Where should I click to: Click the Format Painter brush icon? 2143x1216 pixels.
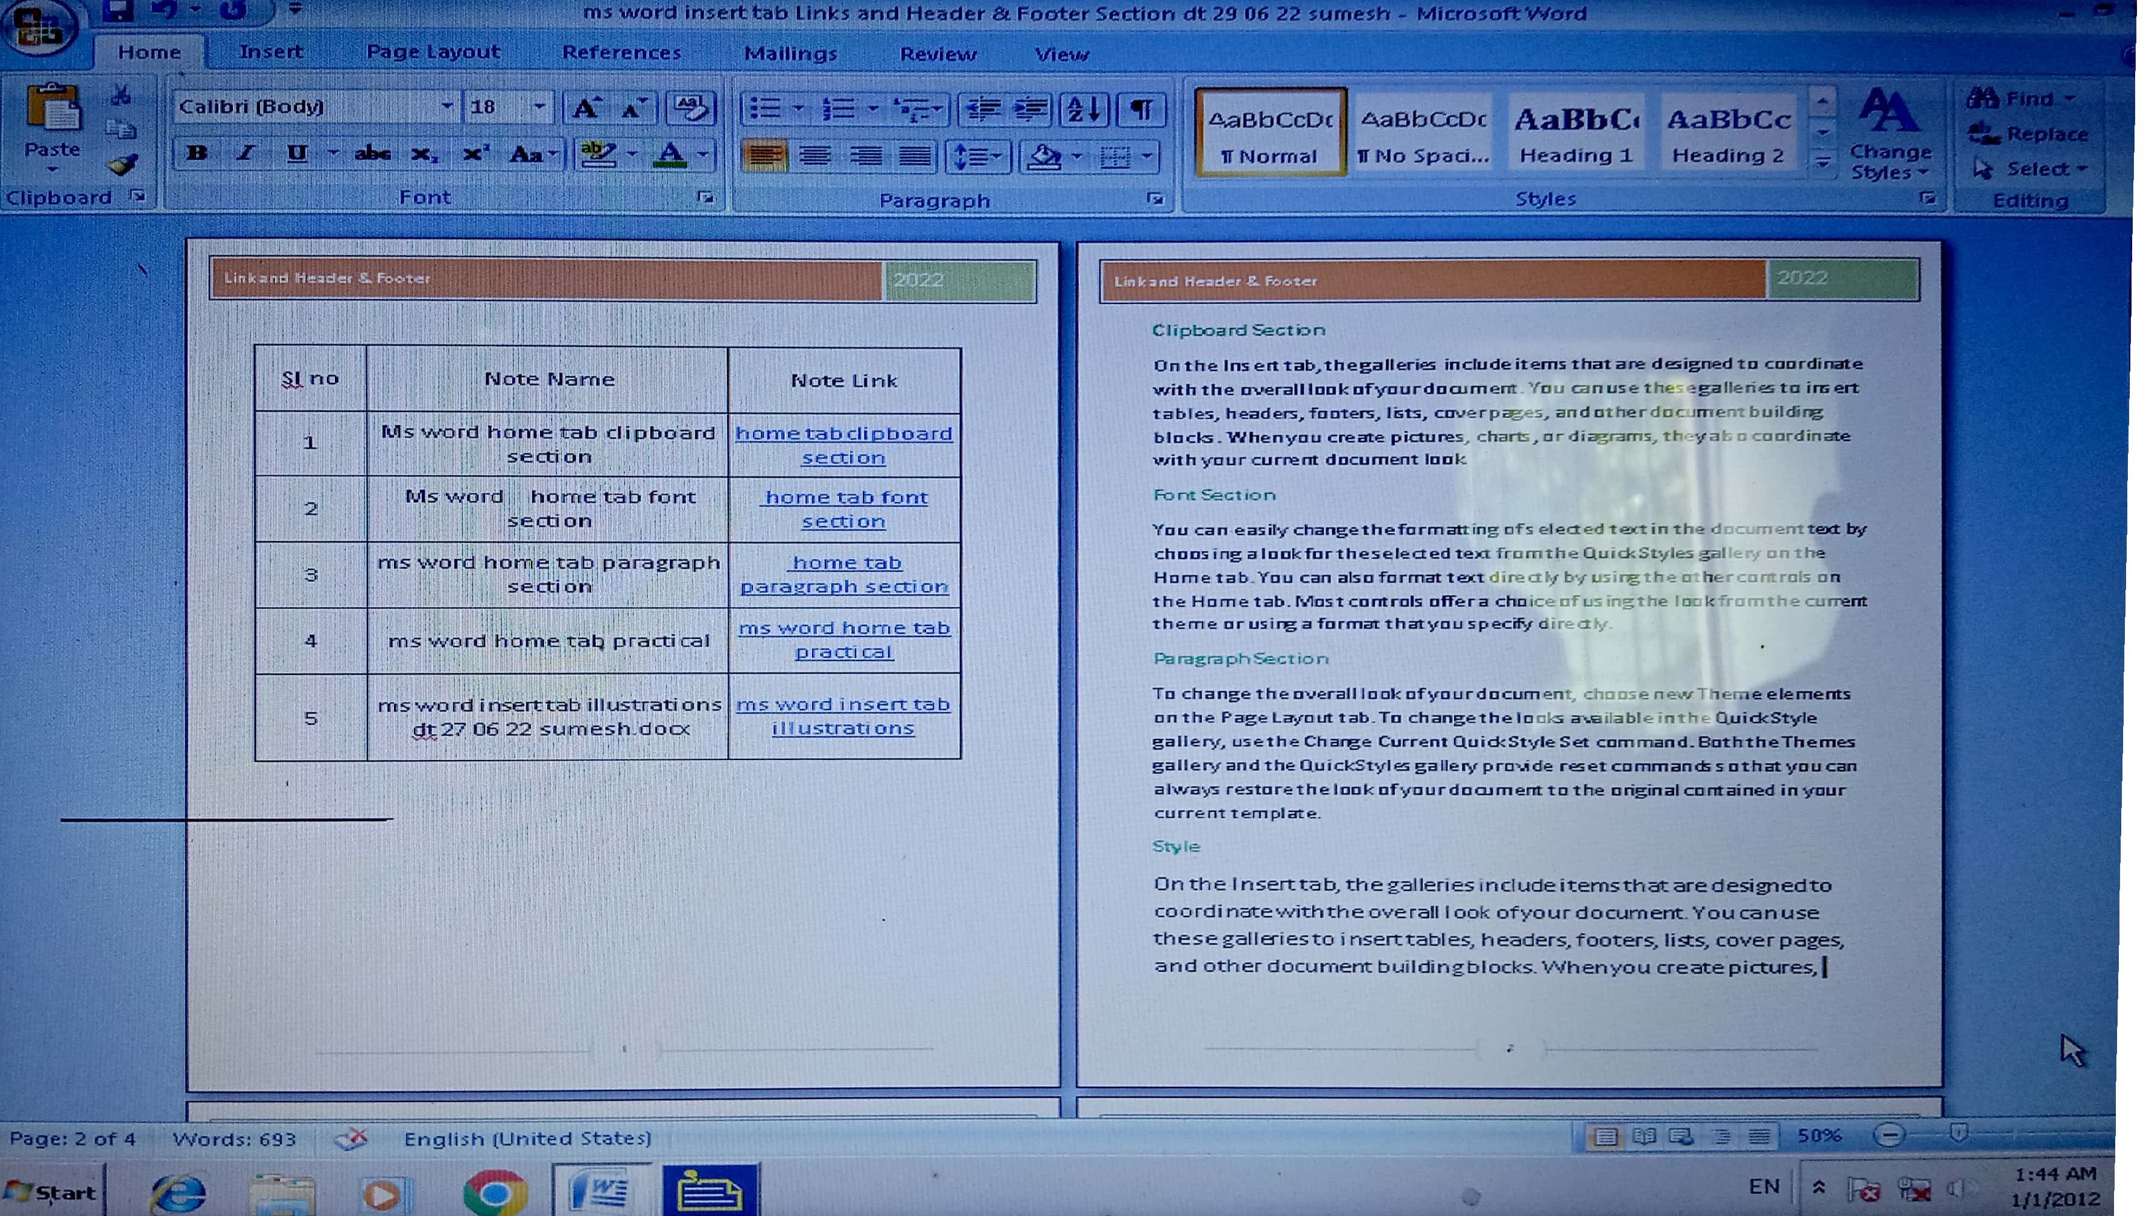(122, 163)
